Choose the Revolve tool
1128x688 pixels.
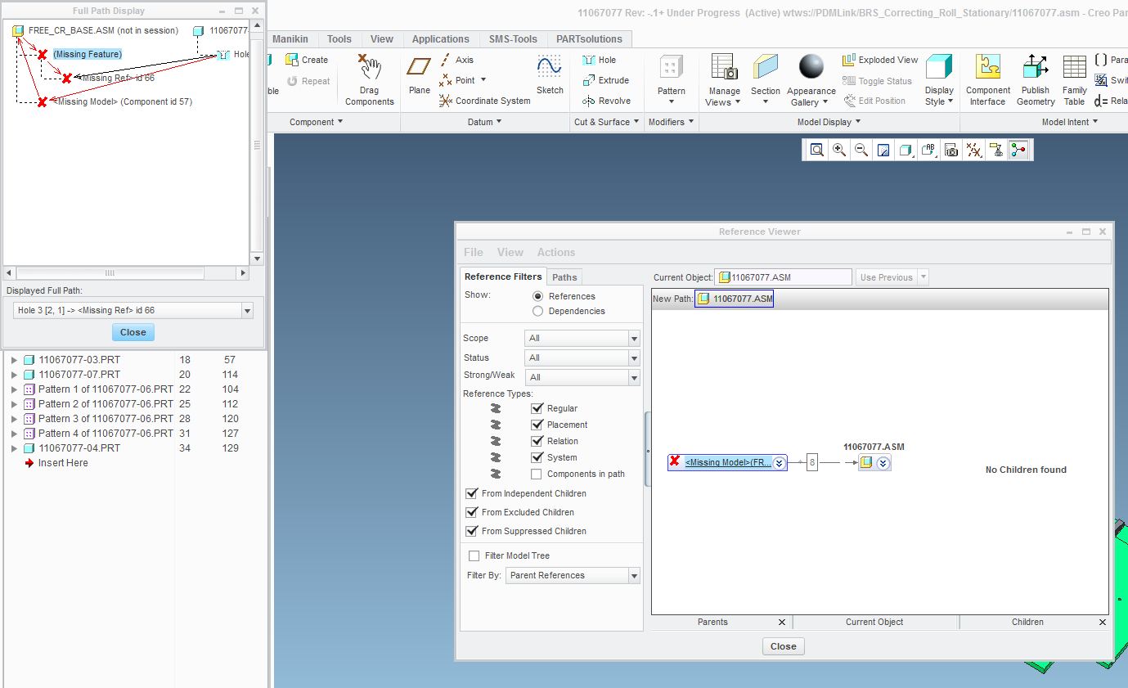point(606,101)
